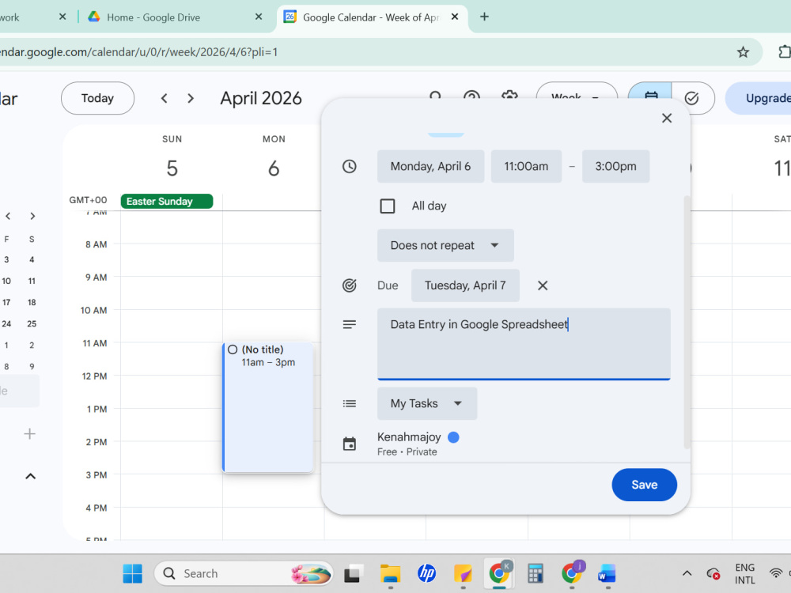Open File Explorer from the taskbar

pos(390,573)
